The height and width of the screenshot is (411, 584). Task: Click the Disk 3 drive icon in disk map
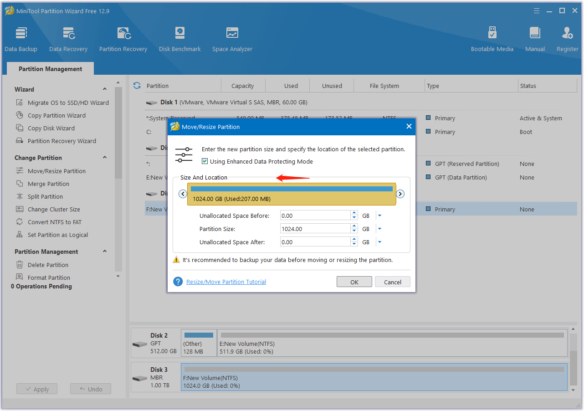coord(140,378)
